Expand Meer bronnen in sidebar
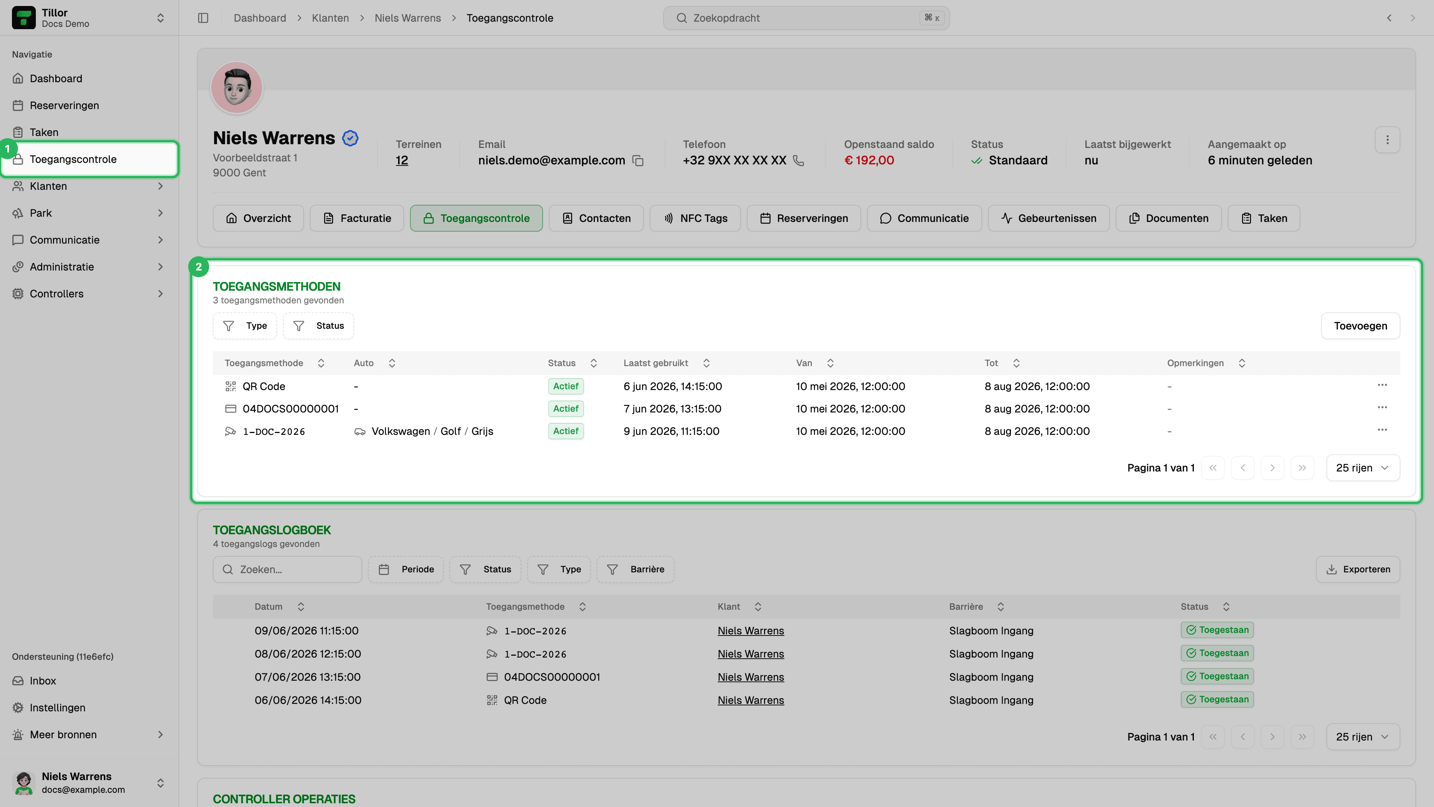Screen dimensions: 1434x807 160,735
